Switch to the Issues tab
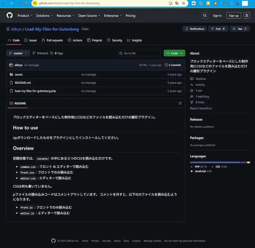Image resolution: width=255 pixels, height=248 pixels. (30, 40)
